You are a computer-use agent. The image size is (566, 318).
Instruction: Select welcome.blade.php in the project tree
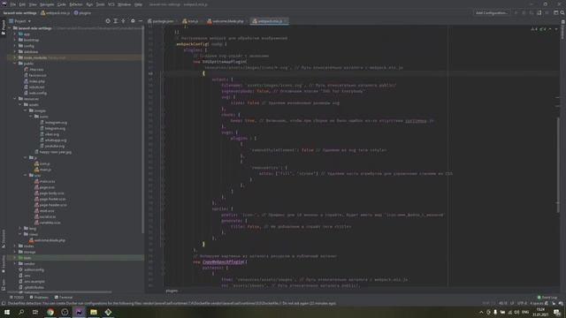tap(47, 240)
